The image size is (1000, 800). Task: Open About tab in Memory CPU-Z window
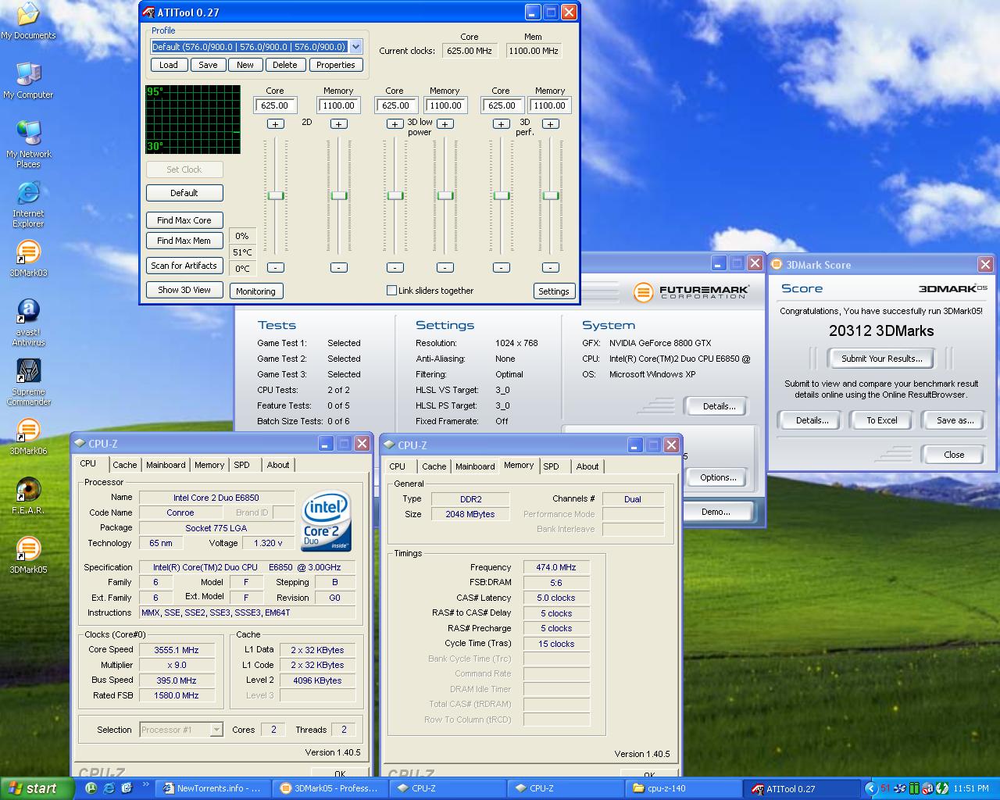click(587, 466)
